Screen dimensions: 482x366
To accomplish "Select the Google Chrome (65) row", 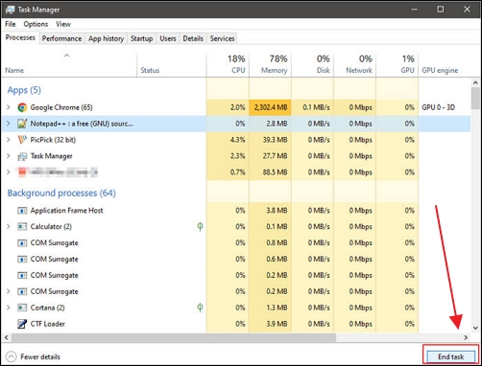I will pos(236,107).
